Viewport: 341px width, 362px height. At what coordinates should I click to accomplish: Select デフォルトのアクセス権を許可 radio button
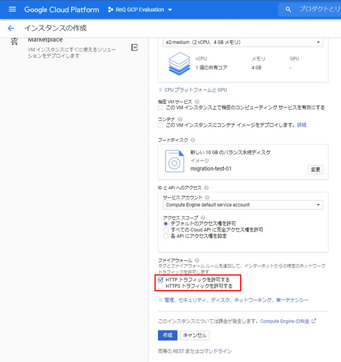[x=166, y=224]
